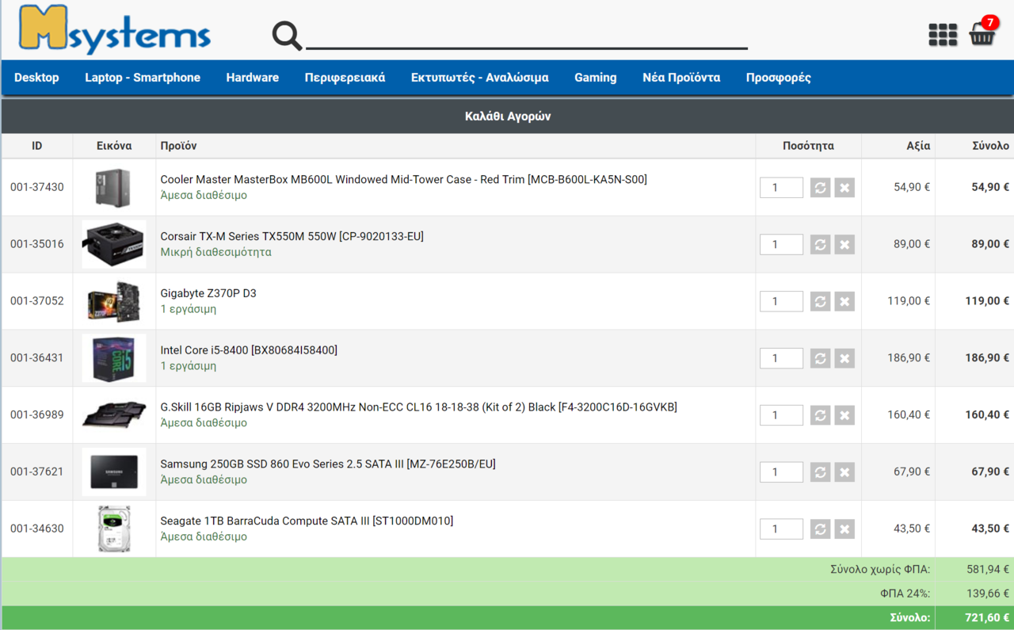Remove G.Skill Ripjaws RAM from cart
Viewport: 1014px width, 630px height.
844,415
